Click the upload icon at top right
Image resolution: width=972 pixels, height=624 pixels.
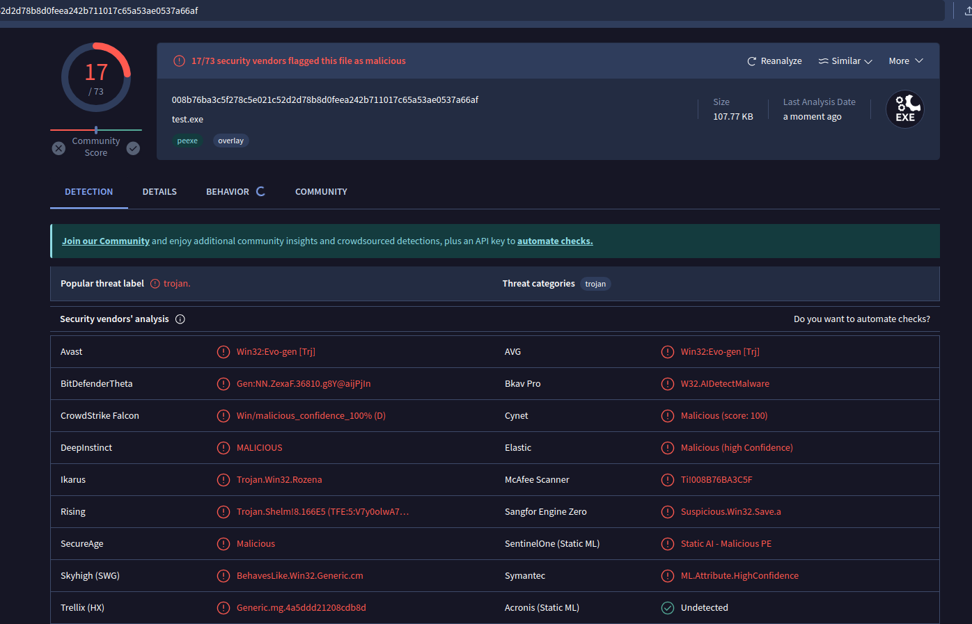(x=968, y=11)
